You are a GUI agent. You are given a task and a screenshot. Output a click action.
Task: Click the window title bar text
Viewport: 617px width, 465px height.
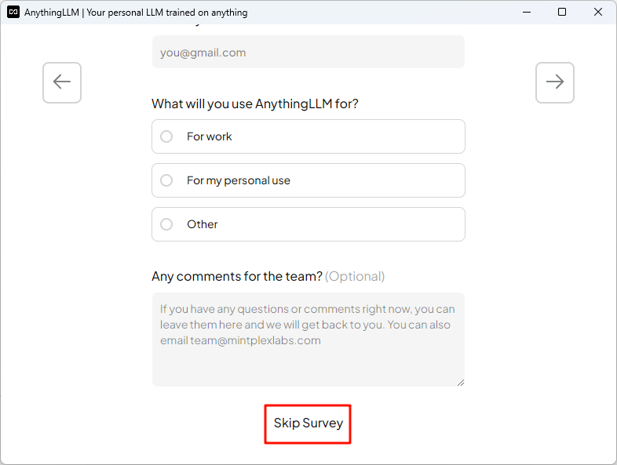point(137,13)
